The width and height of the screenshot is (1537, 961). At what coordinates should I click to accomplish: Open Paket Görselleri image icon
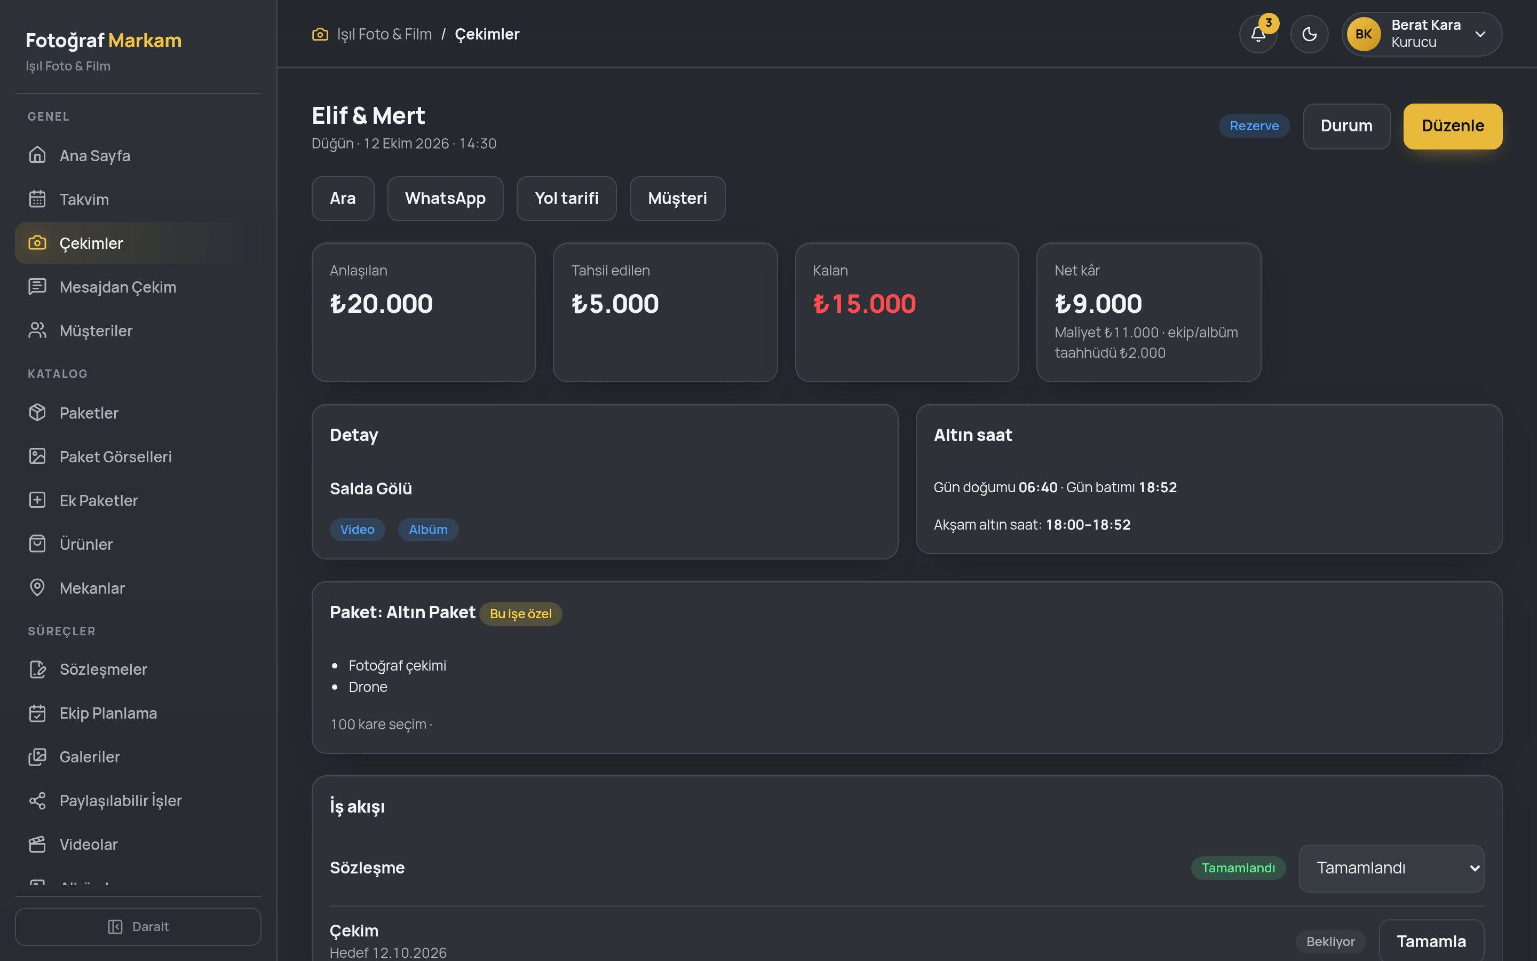tap(37, 456)
